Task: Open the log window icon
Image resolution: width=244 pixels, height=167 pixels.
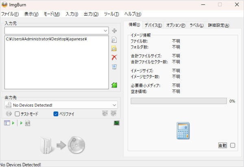Action: (7, 123)
